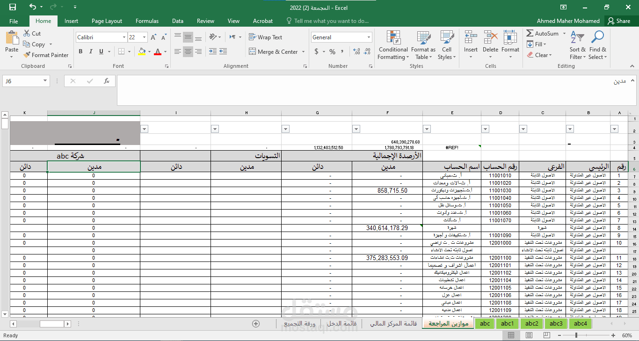Viewport: 639px width, 341px height.
Task: Increase the font size
Action: click(154, 37)
